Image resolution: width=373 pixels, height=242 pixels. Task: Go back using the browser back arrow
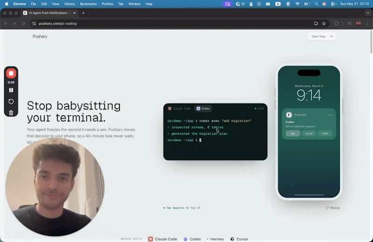click(6, 24)
